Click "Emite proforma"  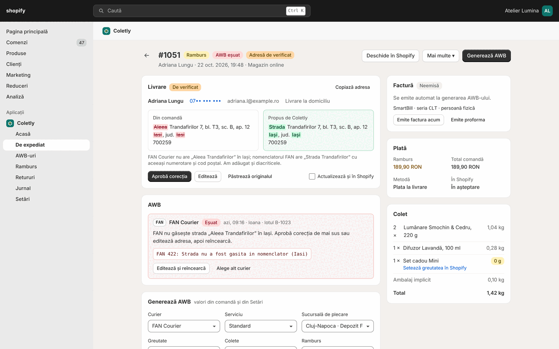pos(468,120)
